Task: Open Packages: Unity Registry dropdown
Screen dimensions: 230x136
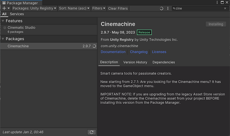Action: (34, 8)
